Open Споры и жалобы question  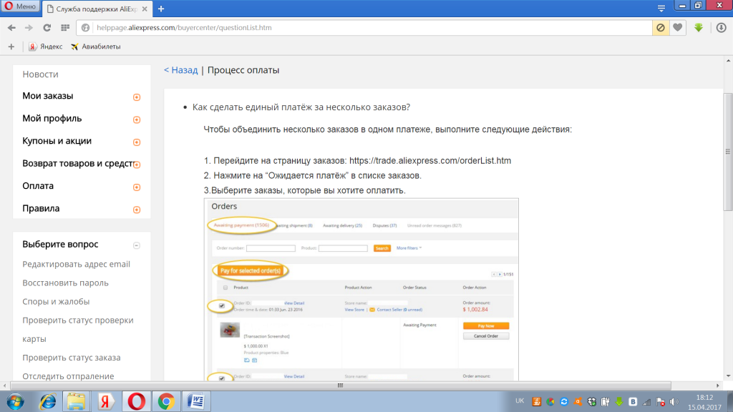click(56, 301)
